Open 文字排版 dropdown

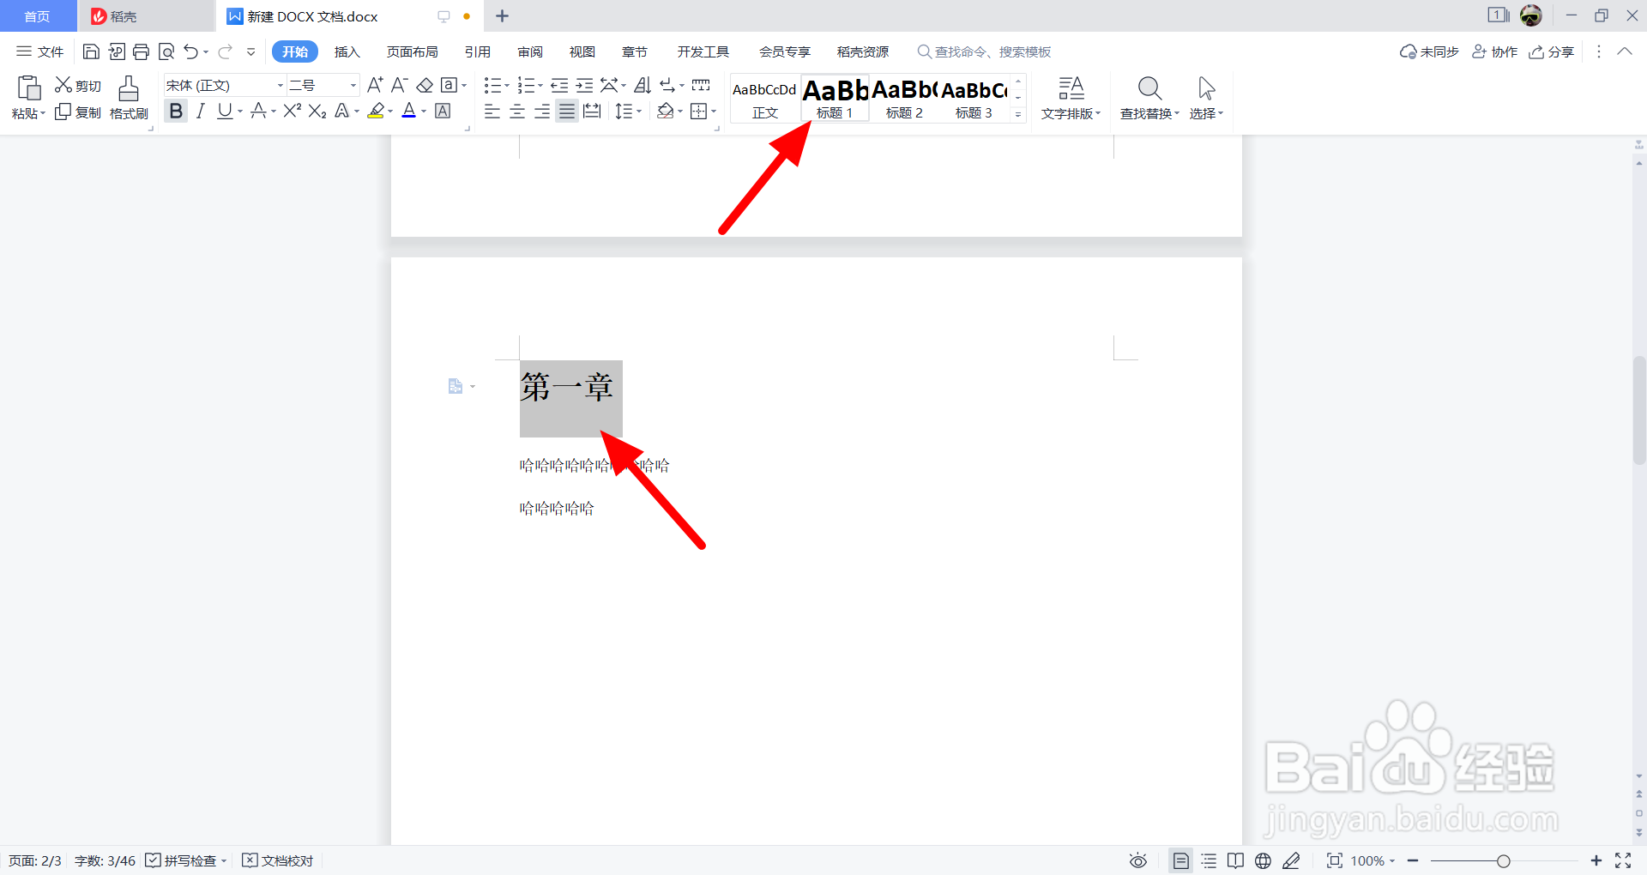[x=1071, y=98]
